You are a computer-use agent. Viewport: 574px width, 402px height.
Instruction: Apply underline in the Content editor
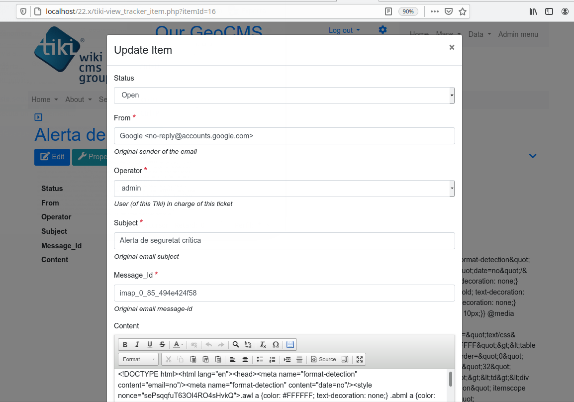click(150, 344)
